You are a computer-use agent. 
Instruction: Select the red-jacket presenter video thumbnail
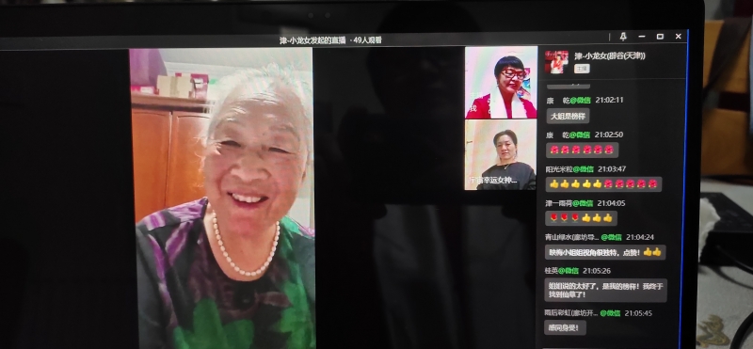tap(501, 83)
